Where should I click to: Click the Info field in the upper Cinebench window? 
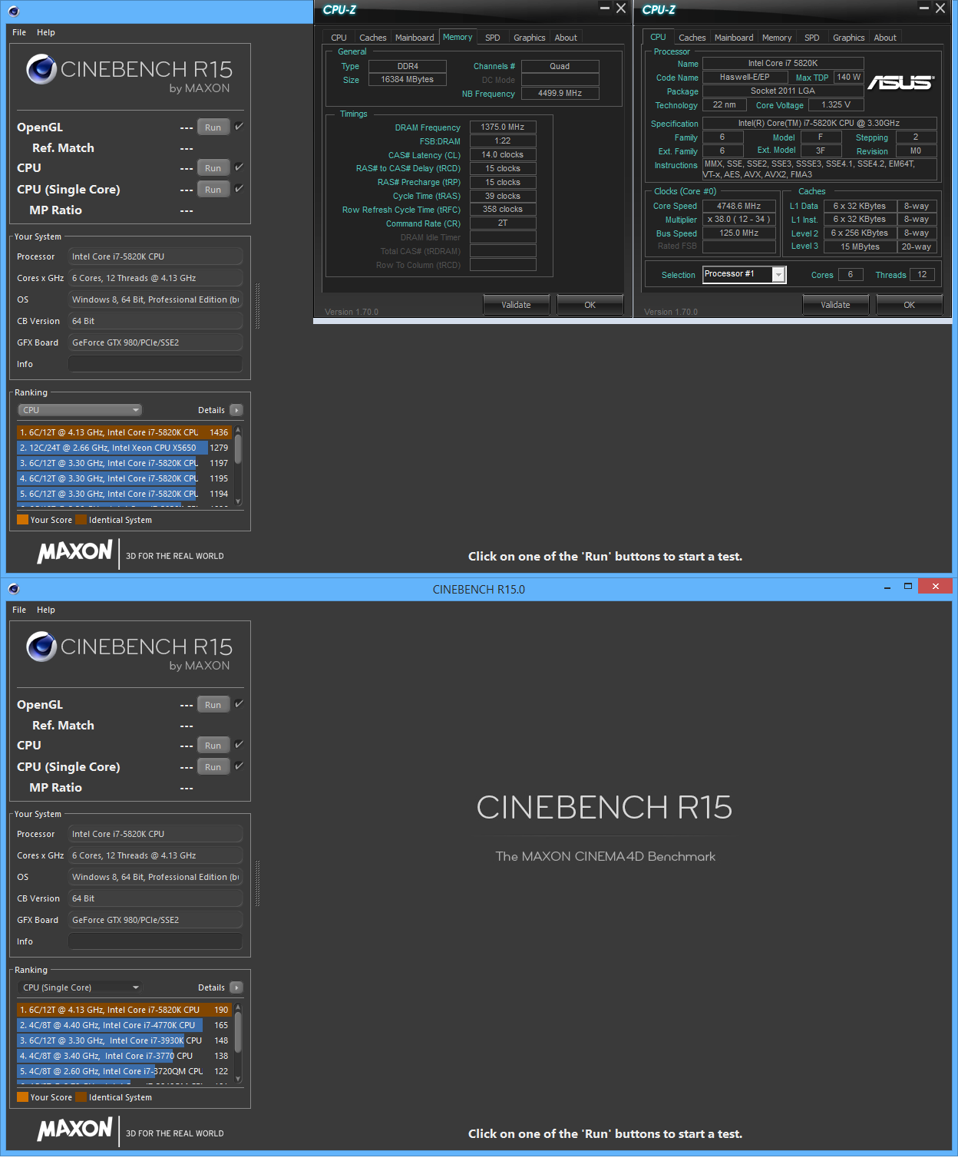(156, 364)
